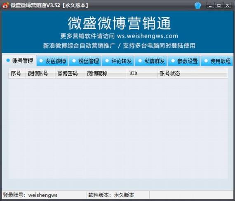Click the 登录账号: weishengws status text

(30, 195)
